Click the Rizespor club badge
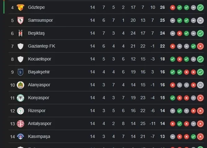Screen dimensions: 207x148 click(20, 111)
